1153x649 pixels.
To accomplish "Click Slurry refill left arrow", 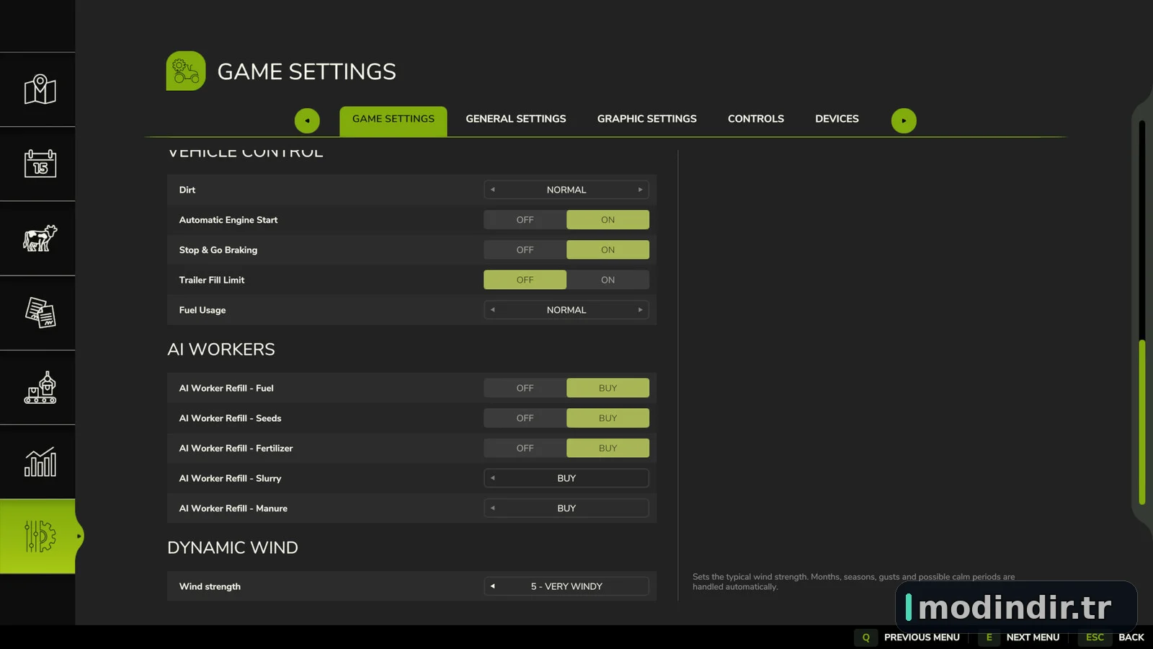I will click(493, 478).
